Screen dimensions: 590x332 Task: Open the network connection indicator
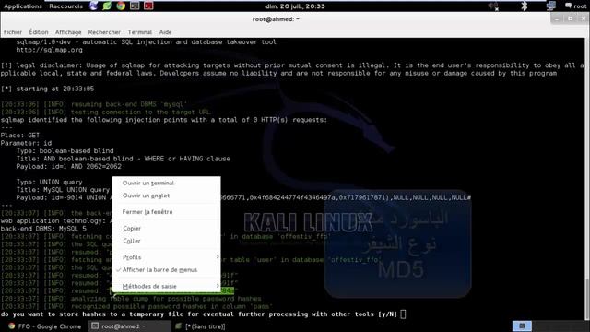551,6
